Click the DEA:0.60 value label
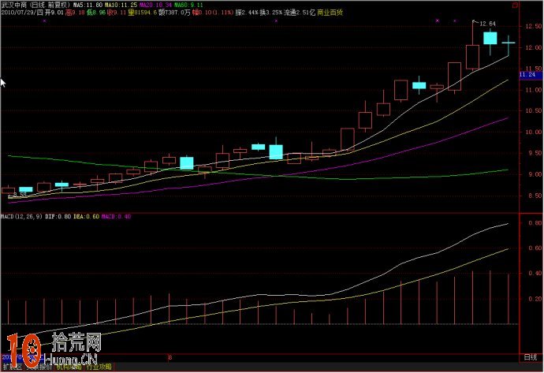The height and width of the screenshot is (373, 544). tap(86, 217)
